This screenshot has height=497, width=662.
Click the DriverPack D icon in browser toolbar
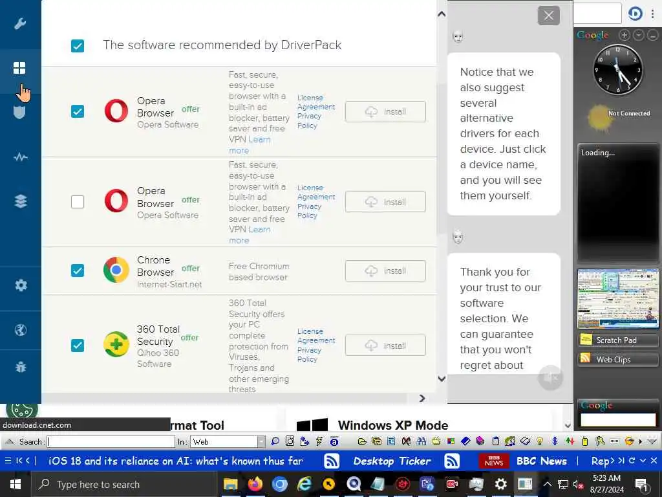tap(635, 14)
